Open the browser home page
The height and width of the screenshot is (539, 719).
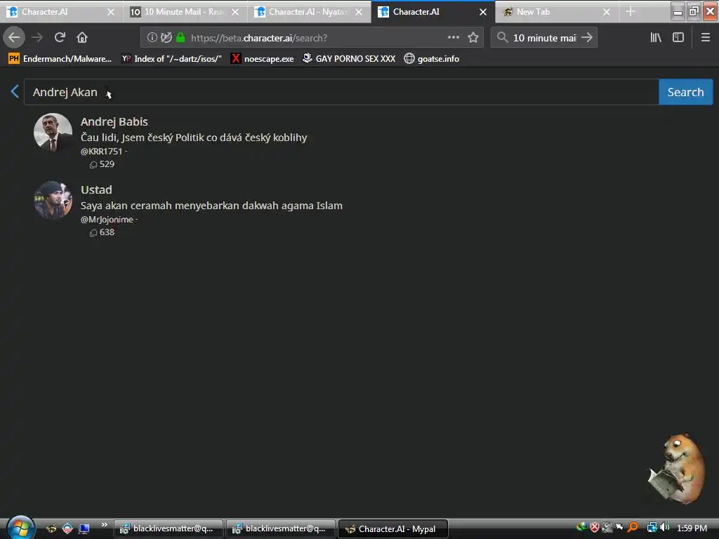point(82,38)
